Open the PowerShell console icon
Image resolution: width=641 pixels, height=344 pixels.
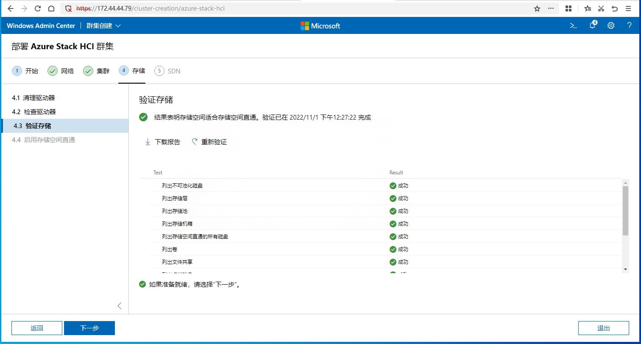coord(574,25)
